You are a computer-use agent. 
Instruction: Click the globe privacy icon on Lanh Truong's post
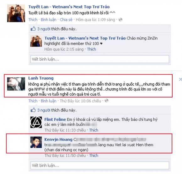click(x=107, y=101)
